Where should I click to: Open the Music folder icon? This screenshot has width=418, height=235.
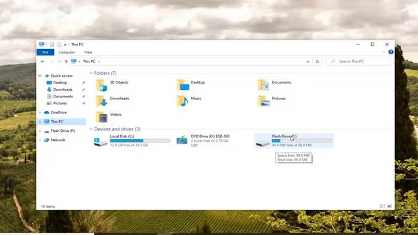pyautogui.click(x=183, y=101)
